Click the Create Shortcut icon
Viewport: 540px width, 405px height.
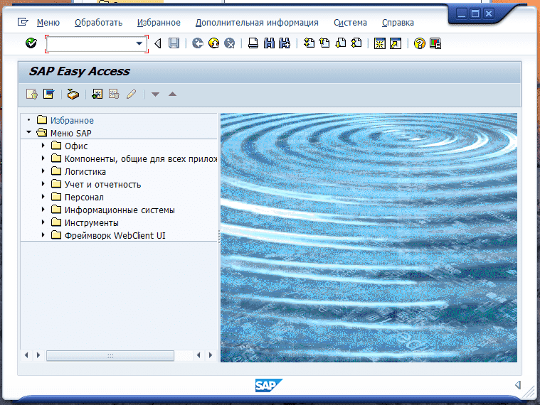pos(396,43)
